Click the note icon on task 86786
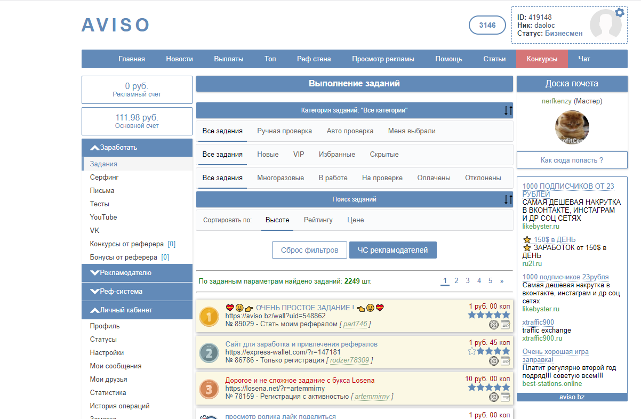641x419 pixels. [505, 361]
